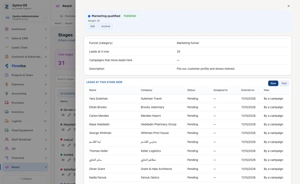Viewport: 300px width, 184px height.
Task: Switch to Past leads toggle
Action: pos(284,83)
